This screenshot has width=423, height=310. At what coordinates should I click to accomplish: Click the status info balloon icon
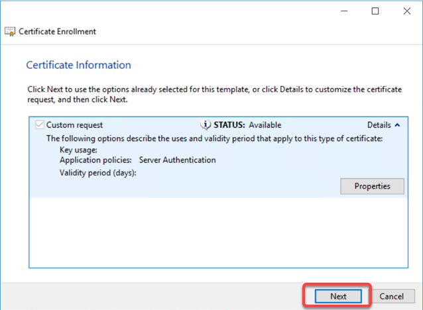coord(206,125)
